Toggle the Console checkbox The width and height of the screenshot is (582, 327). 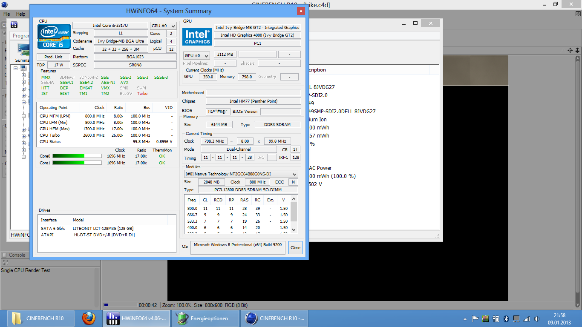4,255
